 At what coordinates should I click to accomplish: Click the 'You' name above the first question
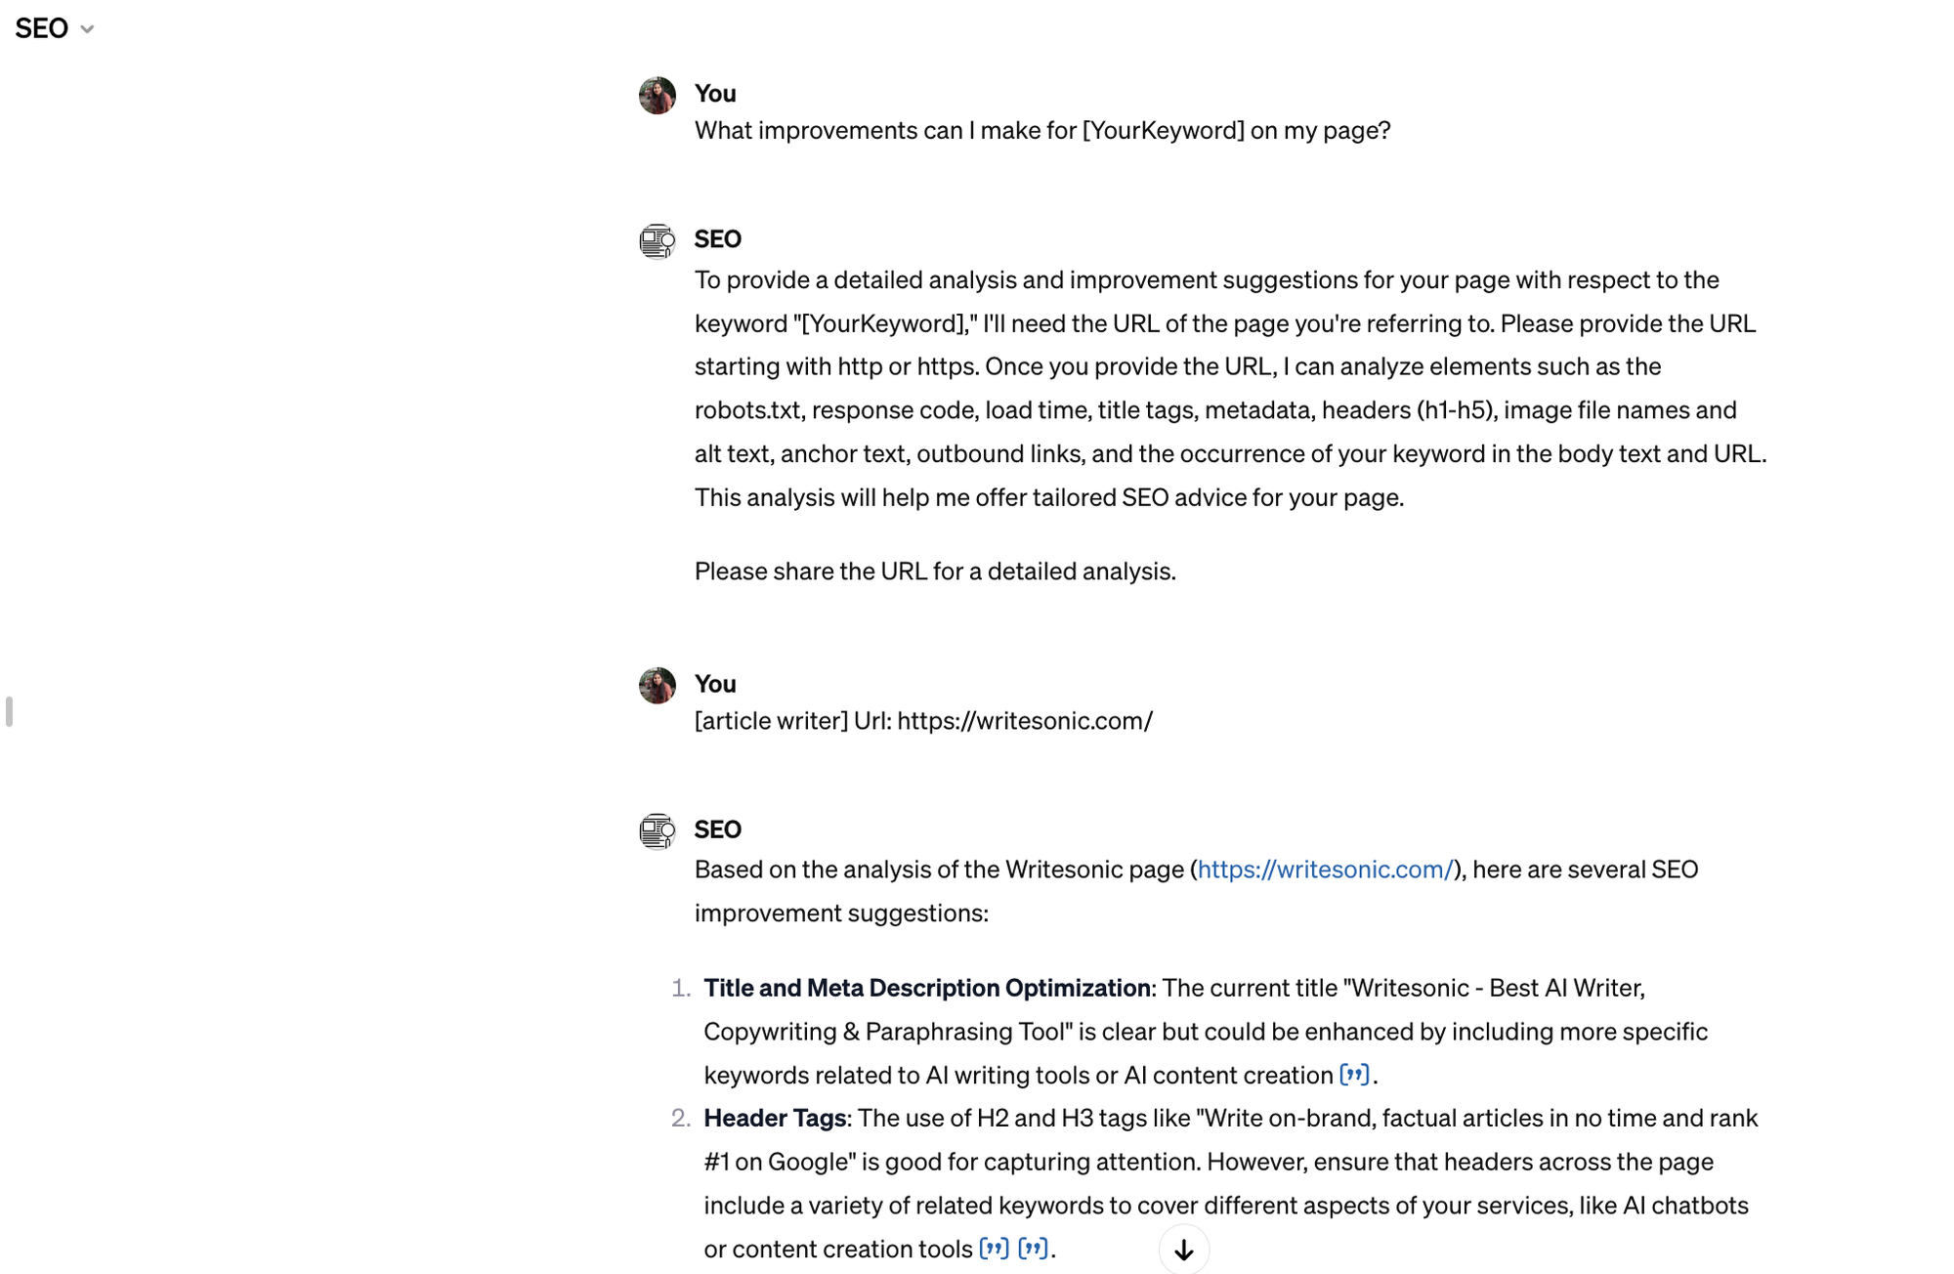click(x=715, y=94)
